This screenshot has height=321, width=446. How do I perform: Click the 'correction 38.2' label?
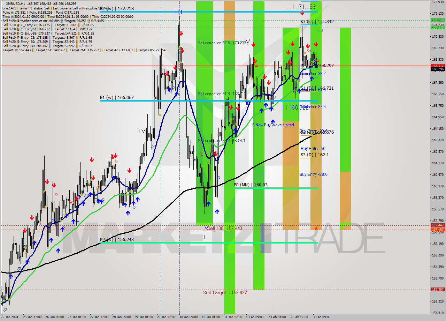tap(313, 74)
